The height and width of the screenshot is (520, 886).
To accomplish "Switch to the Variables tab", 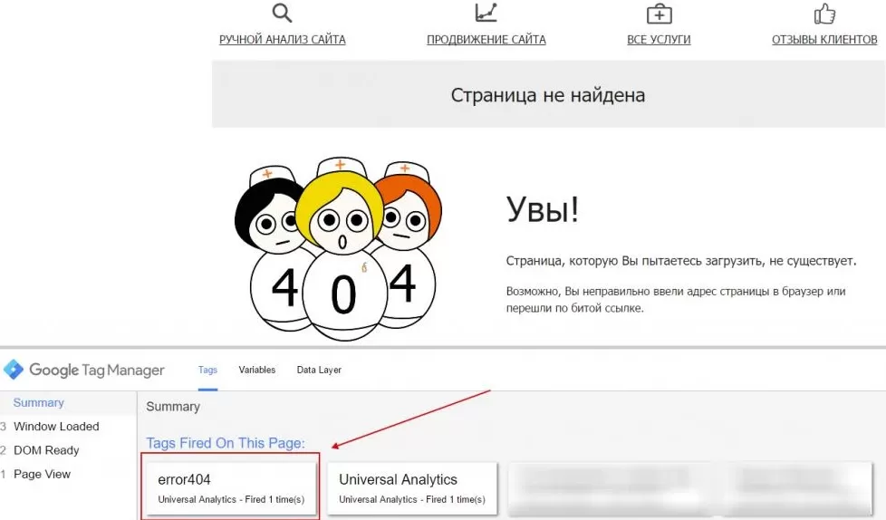I will tap(257, 370).
